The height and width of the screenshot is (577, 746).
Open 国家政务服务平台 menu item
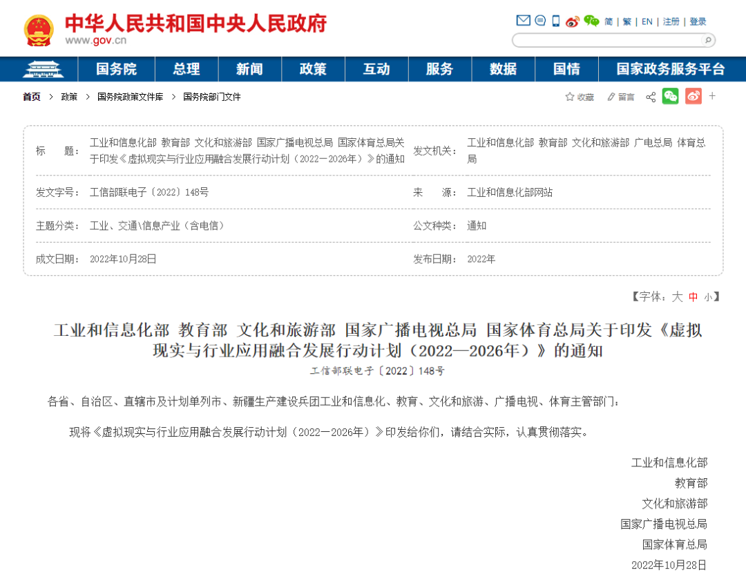[x=670, y=70]
